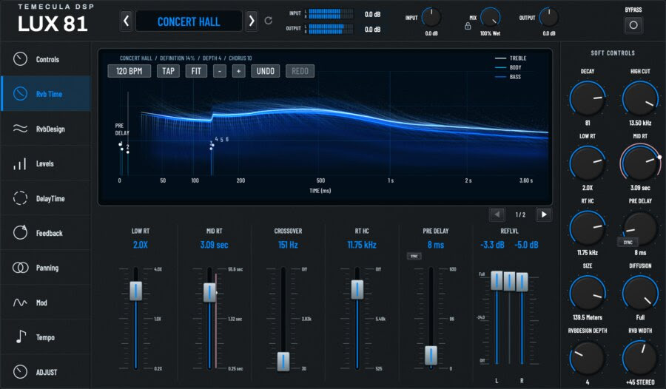Click the Levels bars icon
Viewport: 666px width, 389px height.
pyautogui.click(x=20, y=163)
